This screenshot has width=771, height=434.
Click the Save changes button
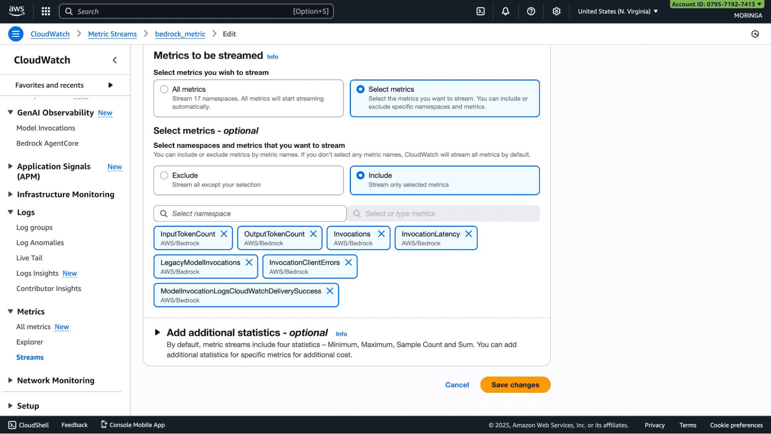515,385
